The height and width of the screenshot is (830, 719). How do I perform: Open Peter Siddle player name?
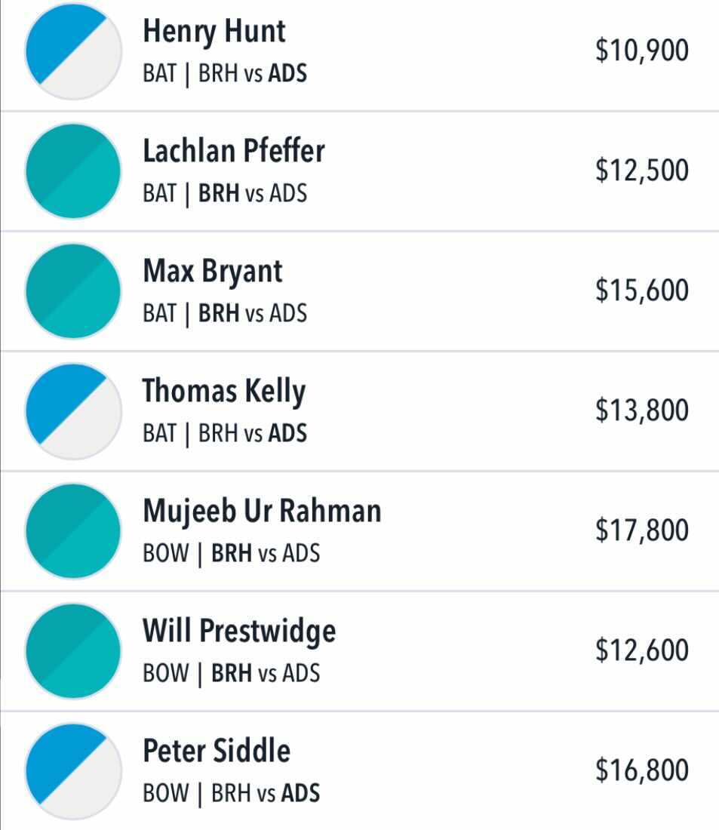(x=217, y=751)
